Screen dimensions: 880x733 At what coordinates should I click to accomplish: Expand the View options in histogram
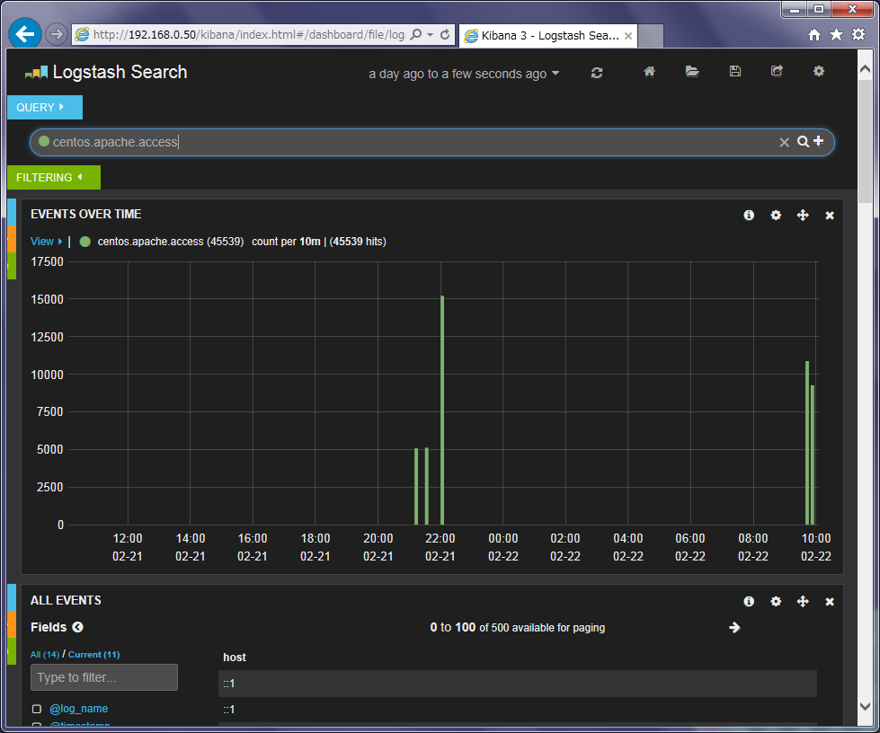click(x=46, y=242)
